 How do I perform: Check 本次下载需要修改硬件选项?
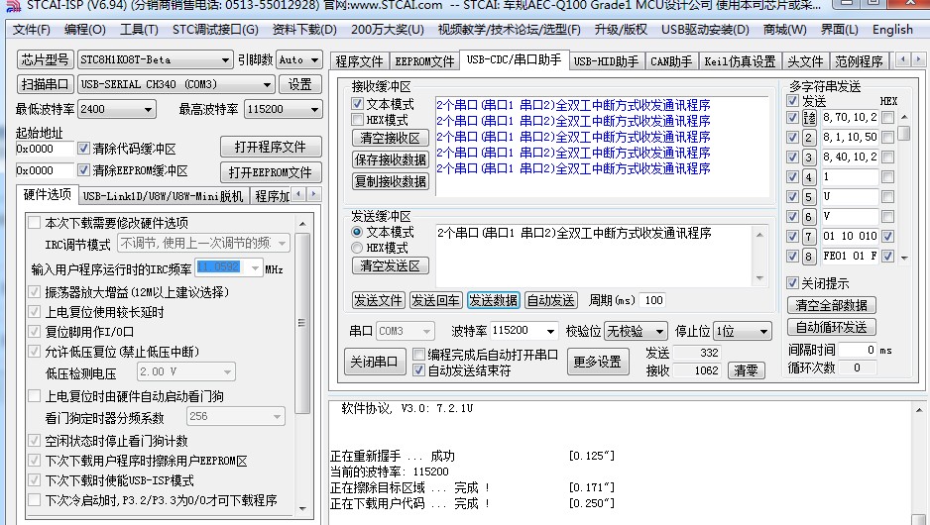[35, 223]
